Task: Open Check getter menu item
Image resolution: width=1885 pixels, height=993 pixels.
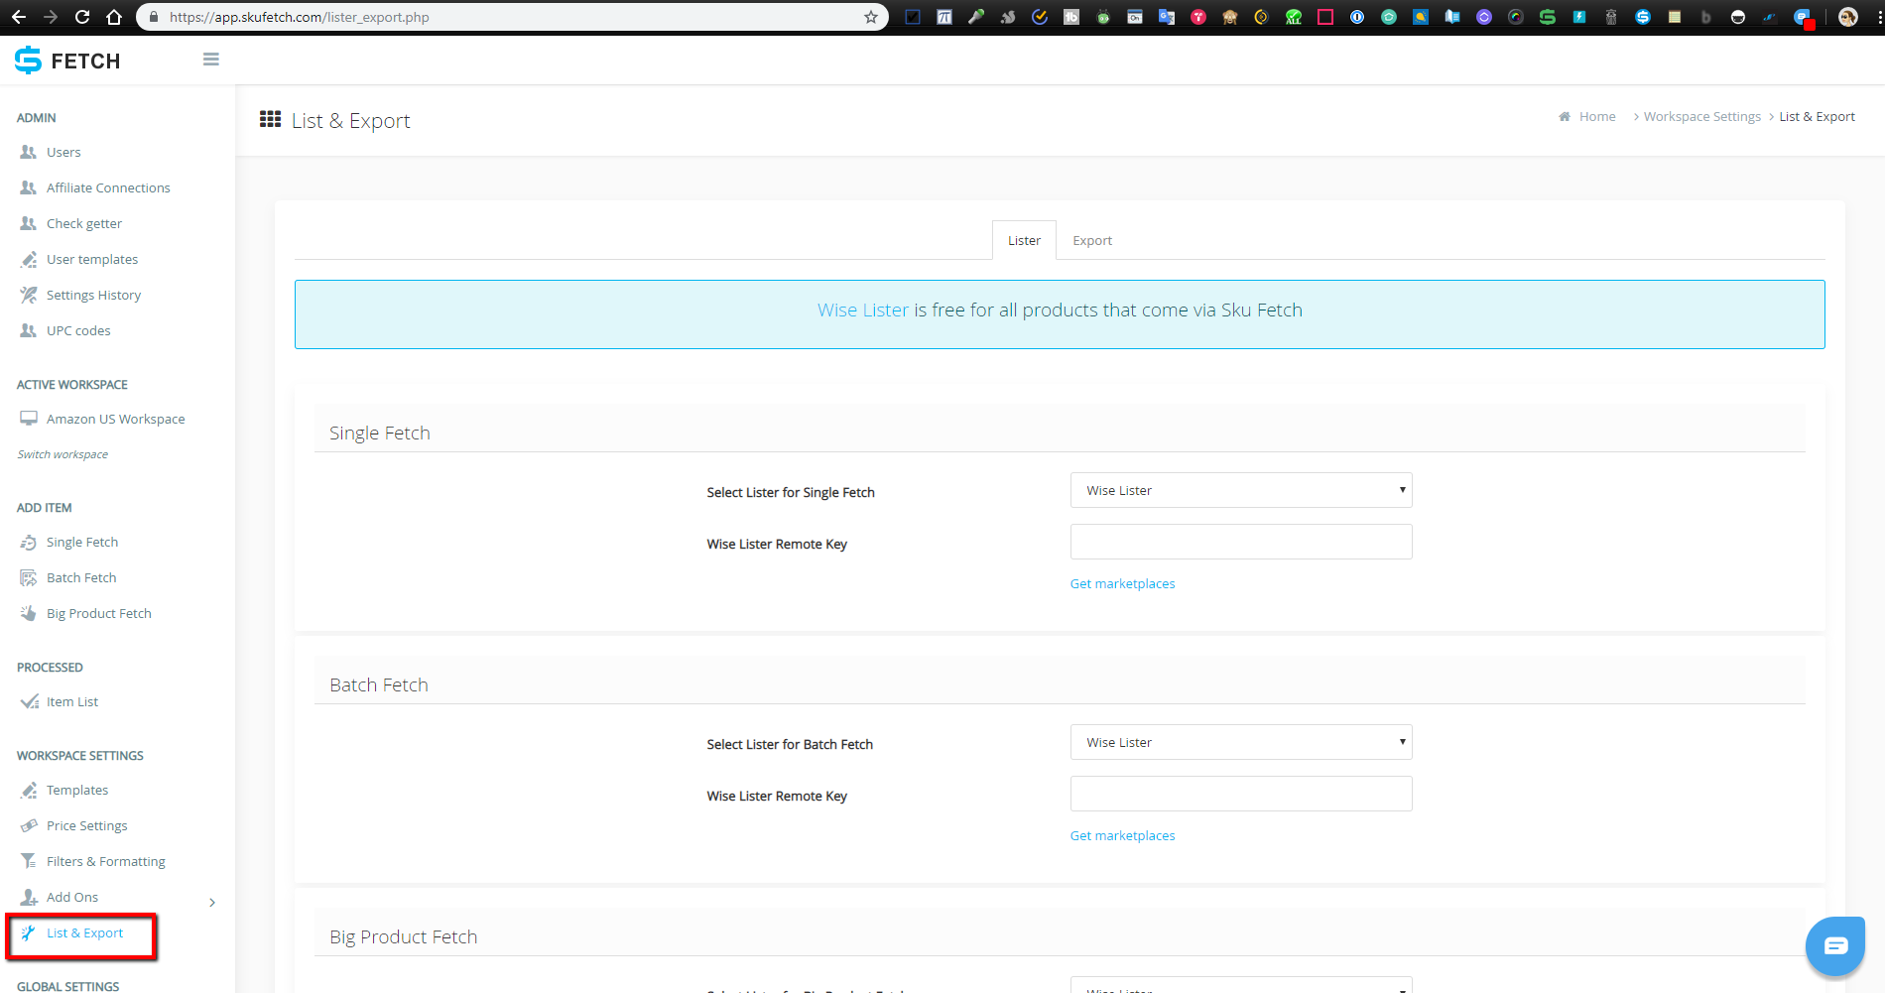Action: click(x=84, y=223)
